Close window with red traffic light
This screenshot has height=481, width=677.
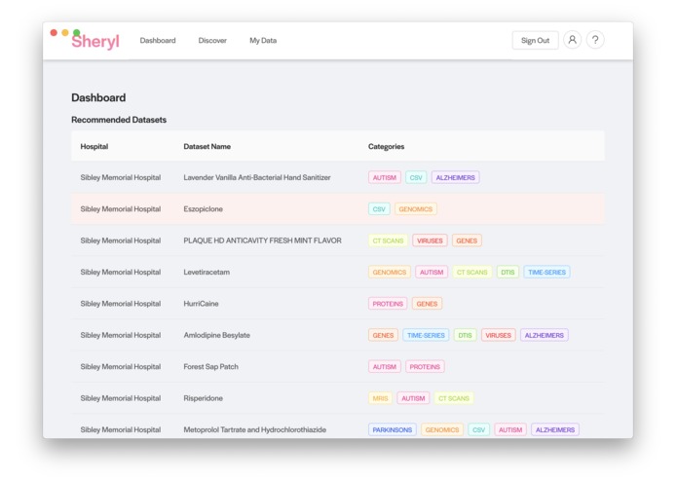pyautogui.click(x=54, y=32)
